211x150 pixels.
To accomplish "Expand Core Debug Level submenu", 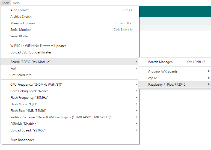I will (29, 91).
